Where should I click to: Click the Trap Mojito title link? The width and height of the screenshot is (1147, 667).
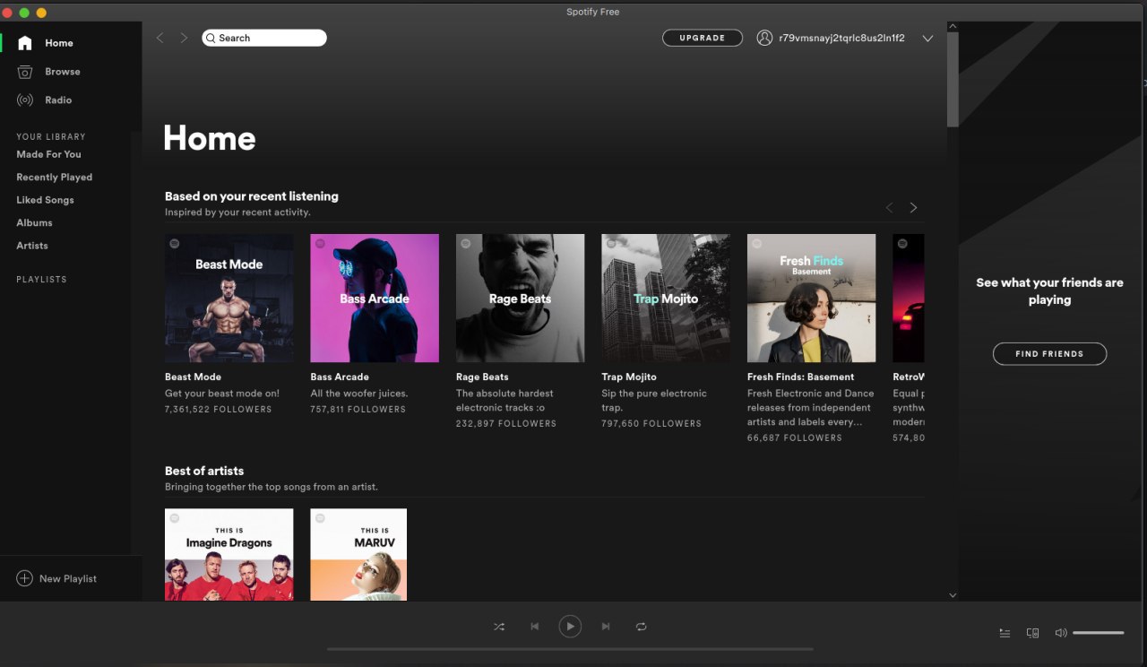[629, 377]
